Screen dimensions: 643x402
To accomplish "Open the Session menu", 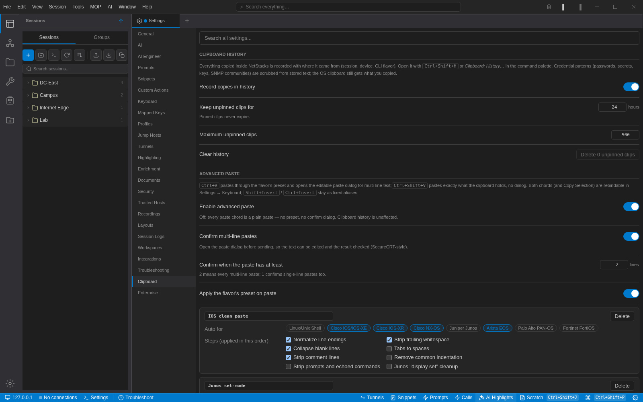I will coord(57,7).
